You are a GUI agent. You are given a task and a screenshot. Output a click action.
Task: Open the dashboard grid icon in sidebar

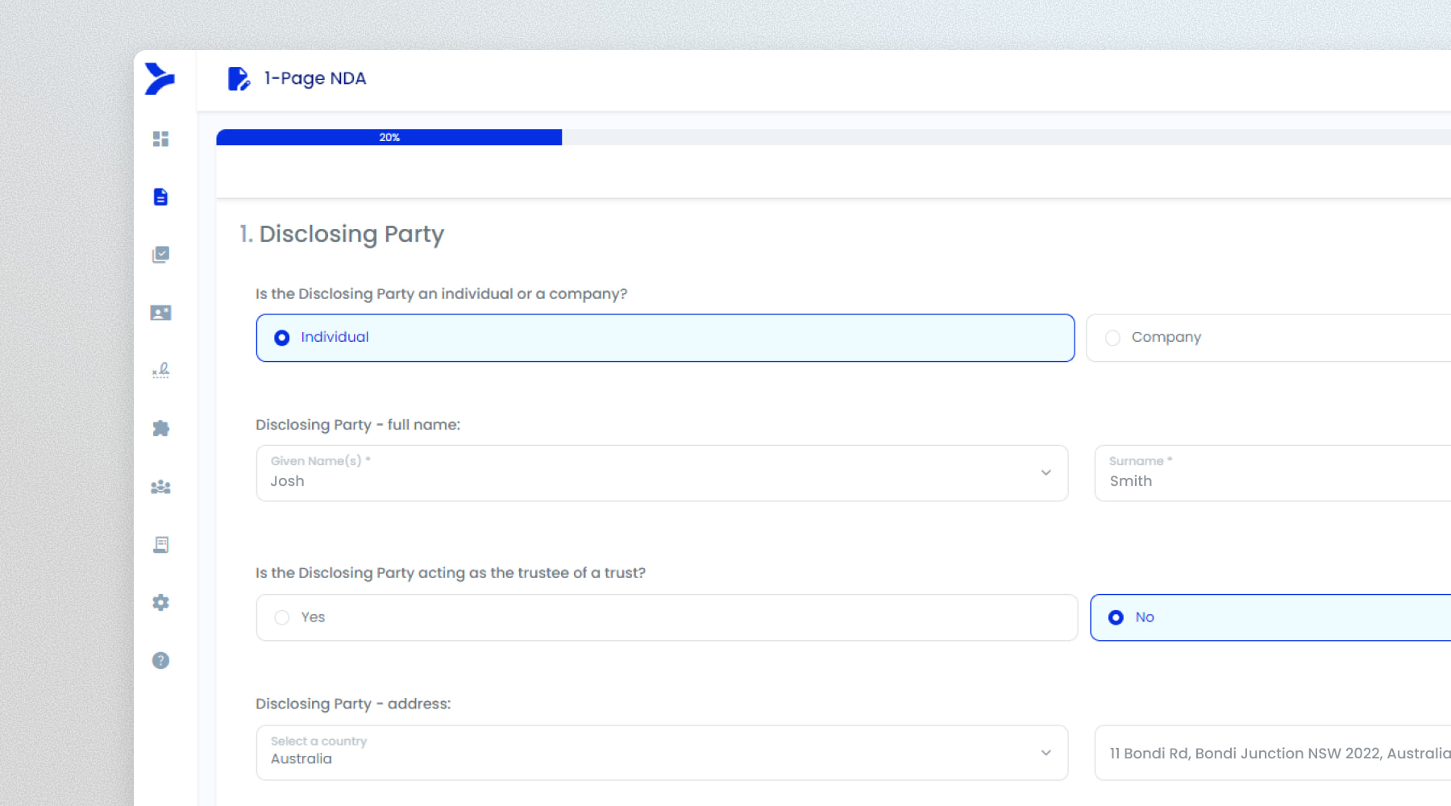(x=160, y=139)
